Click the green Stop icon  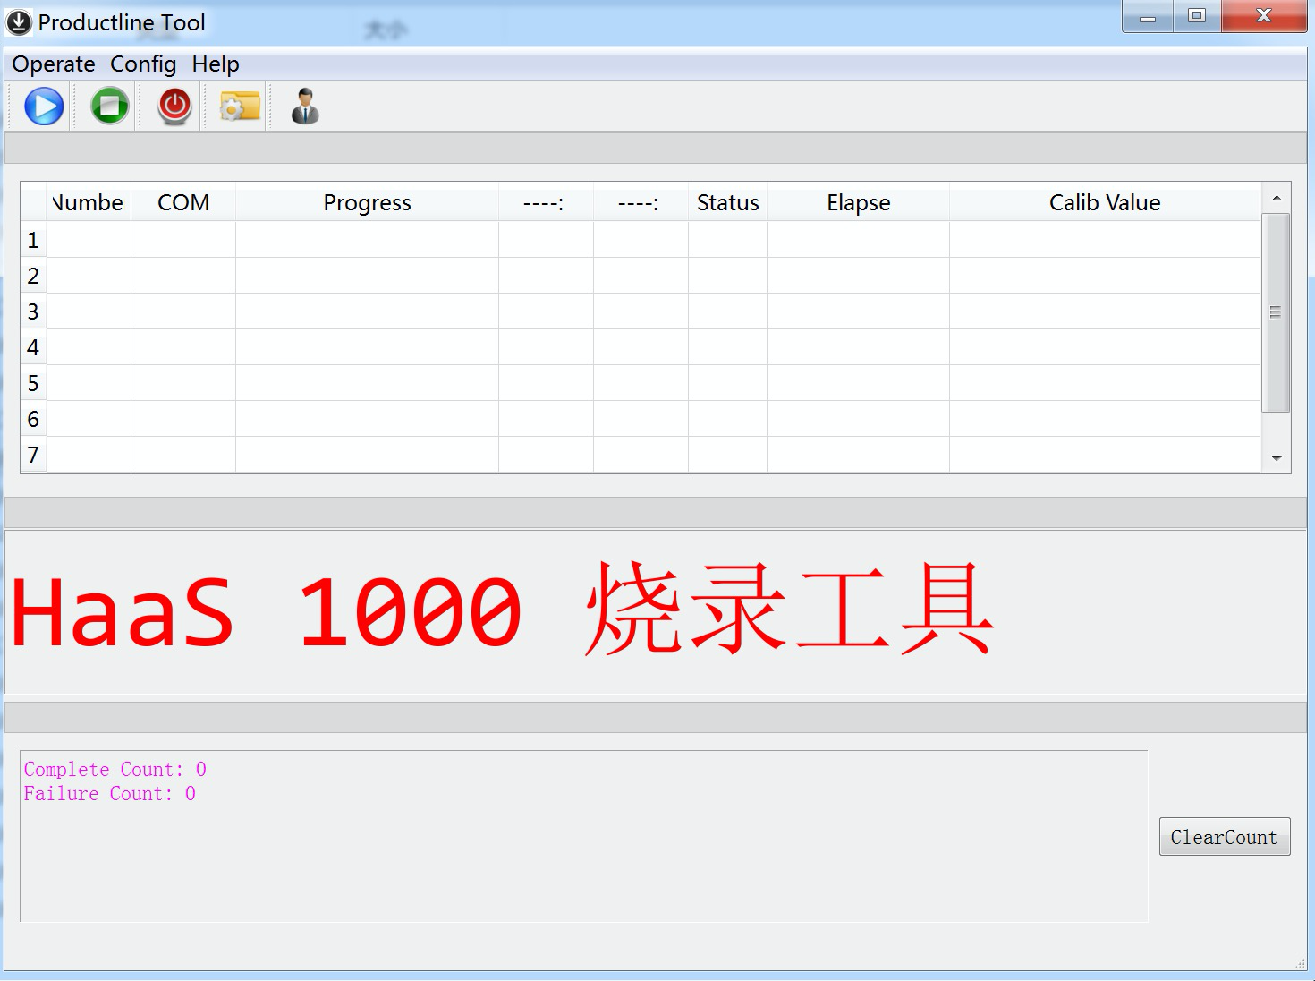[110, 106]
